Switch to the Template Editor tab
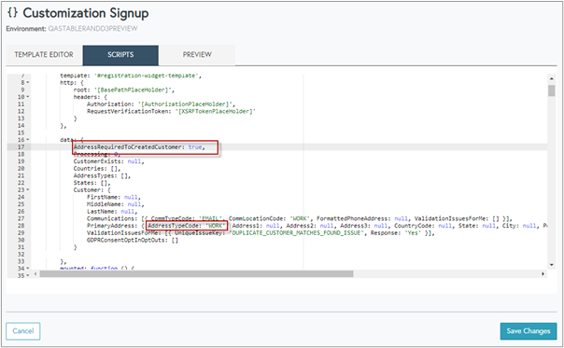 44,55
